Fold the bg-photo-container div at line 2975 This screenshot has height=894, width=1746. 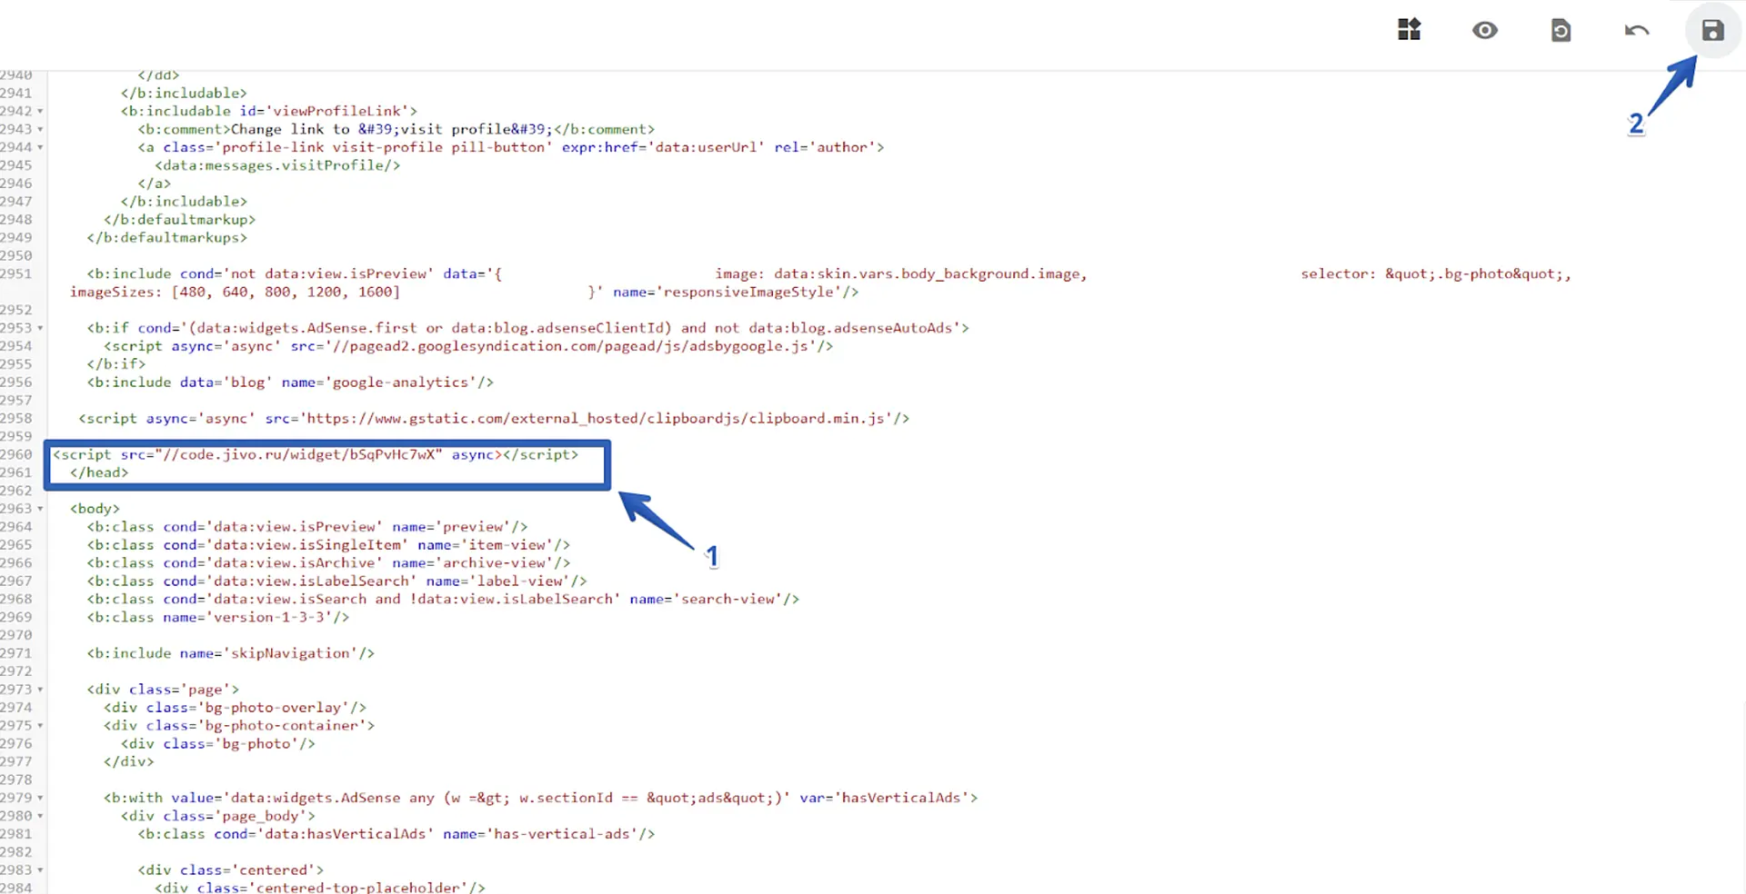(x=40, y=727)
